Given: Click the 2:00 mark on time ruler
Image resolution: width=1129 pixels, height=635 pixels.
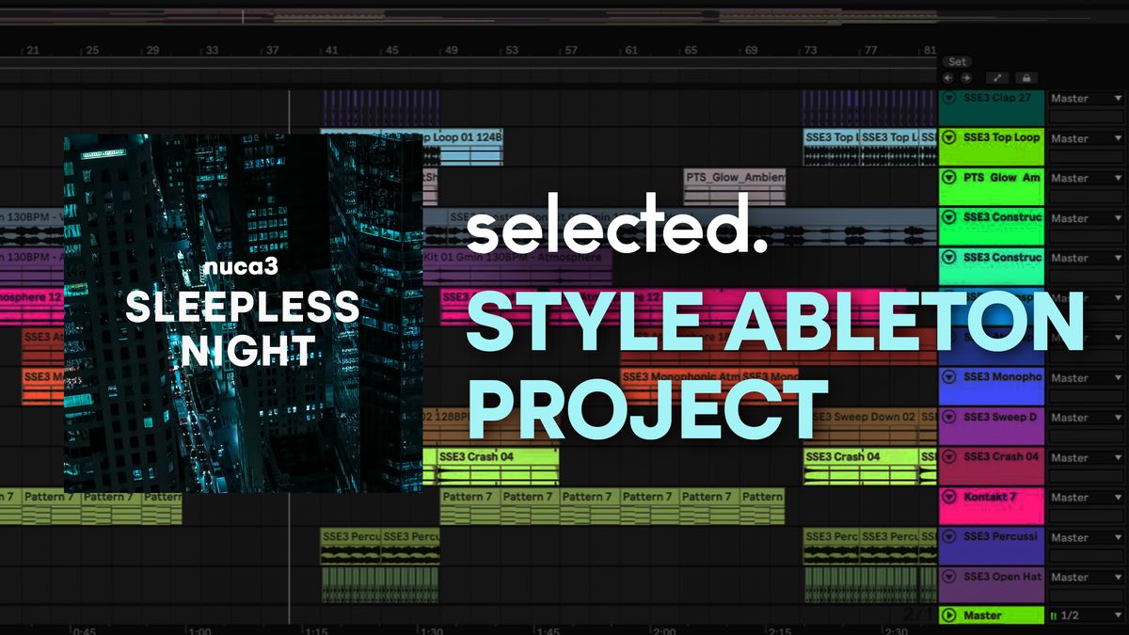Looking at the screenshot, I should pyautogui.click(x=664, y=631).
